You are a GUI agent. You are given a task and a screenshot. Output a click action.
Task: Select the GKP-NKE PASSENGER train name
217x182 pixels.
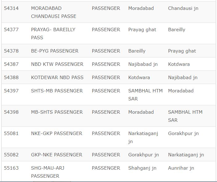click(x=56, y=155)
